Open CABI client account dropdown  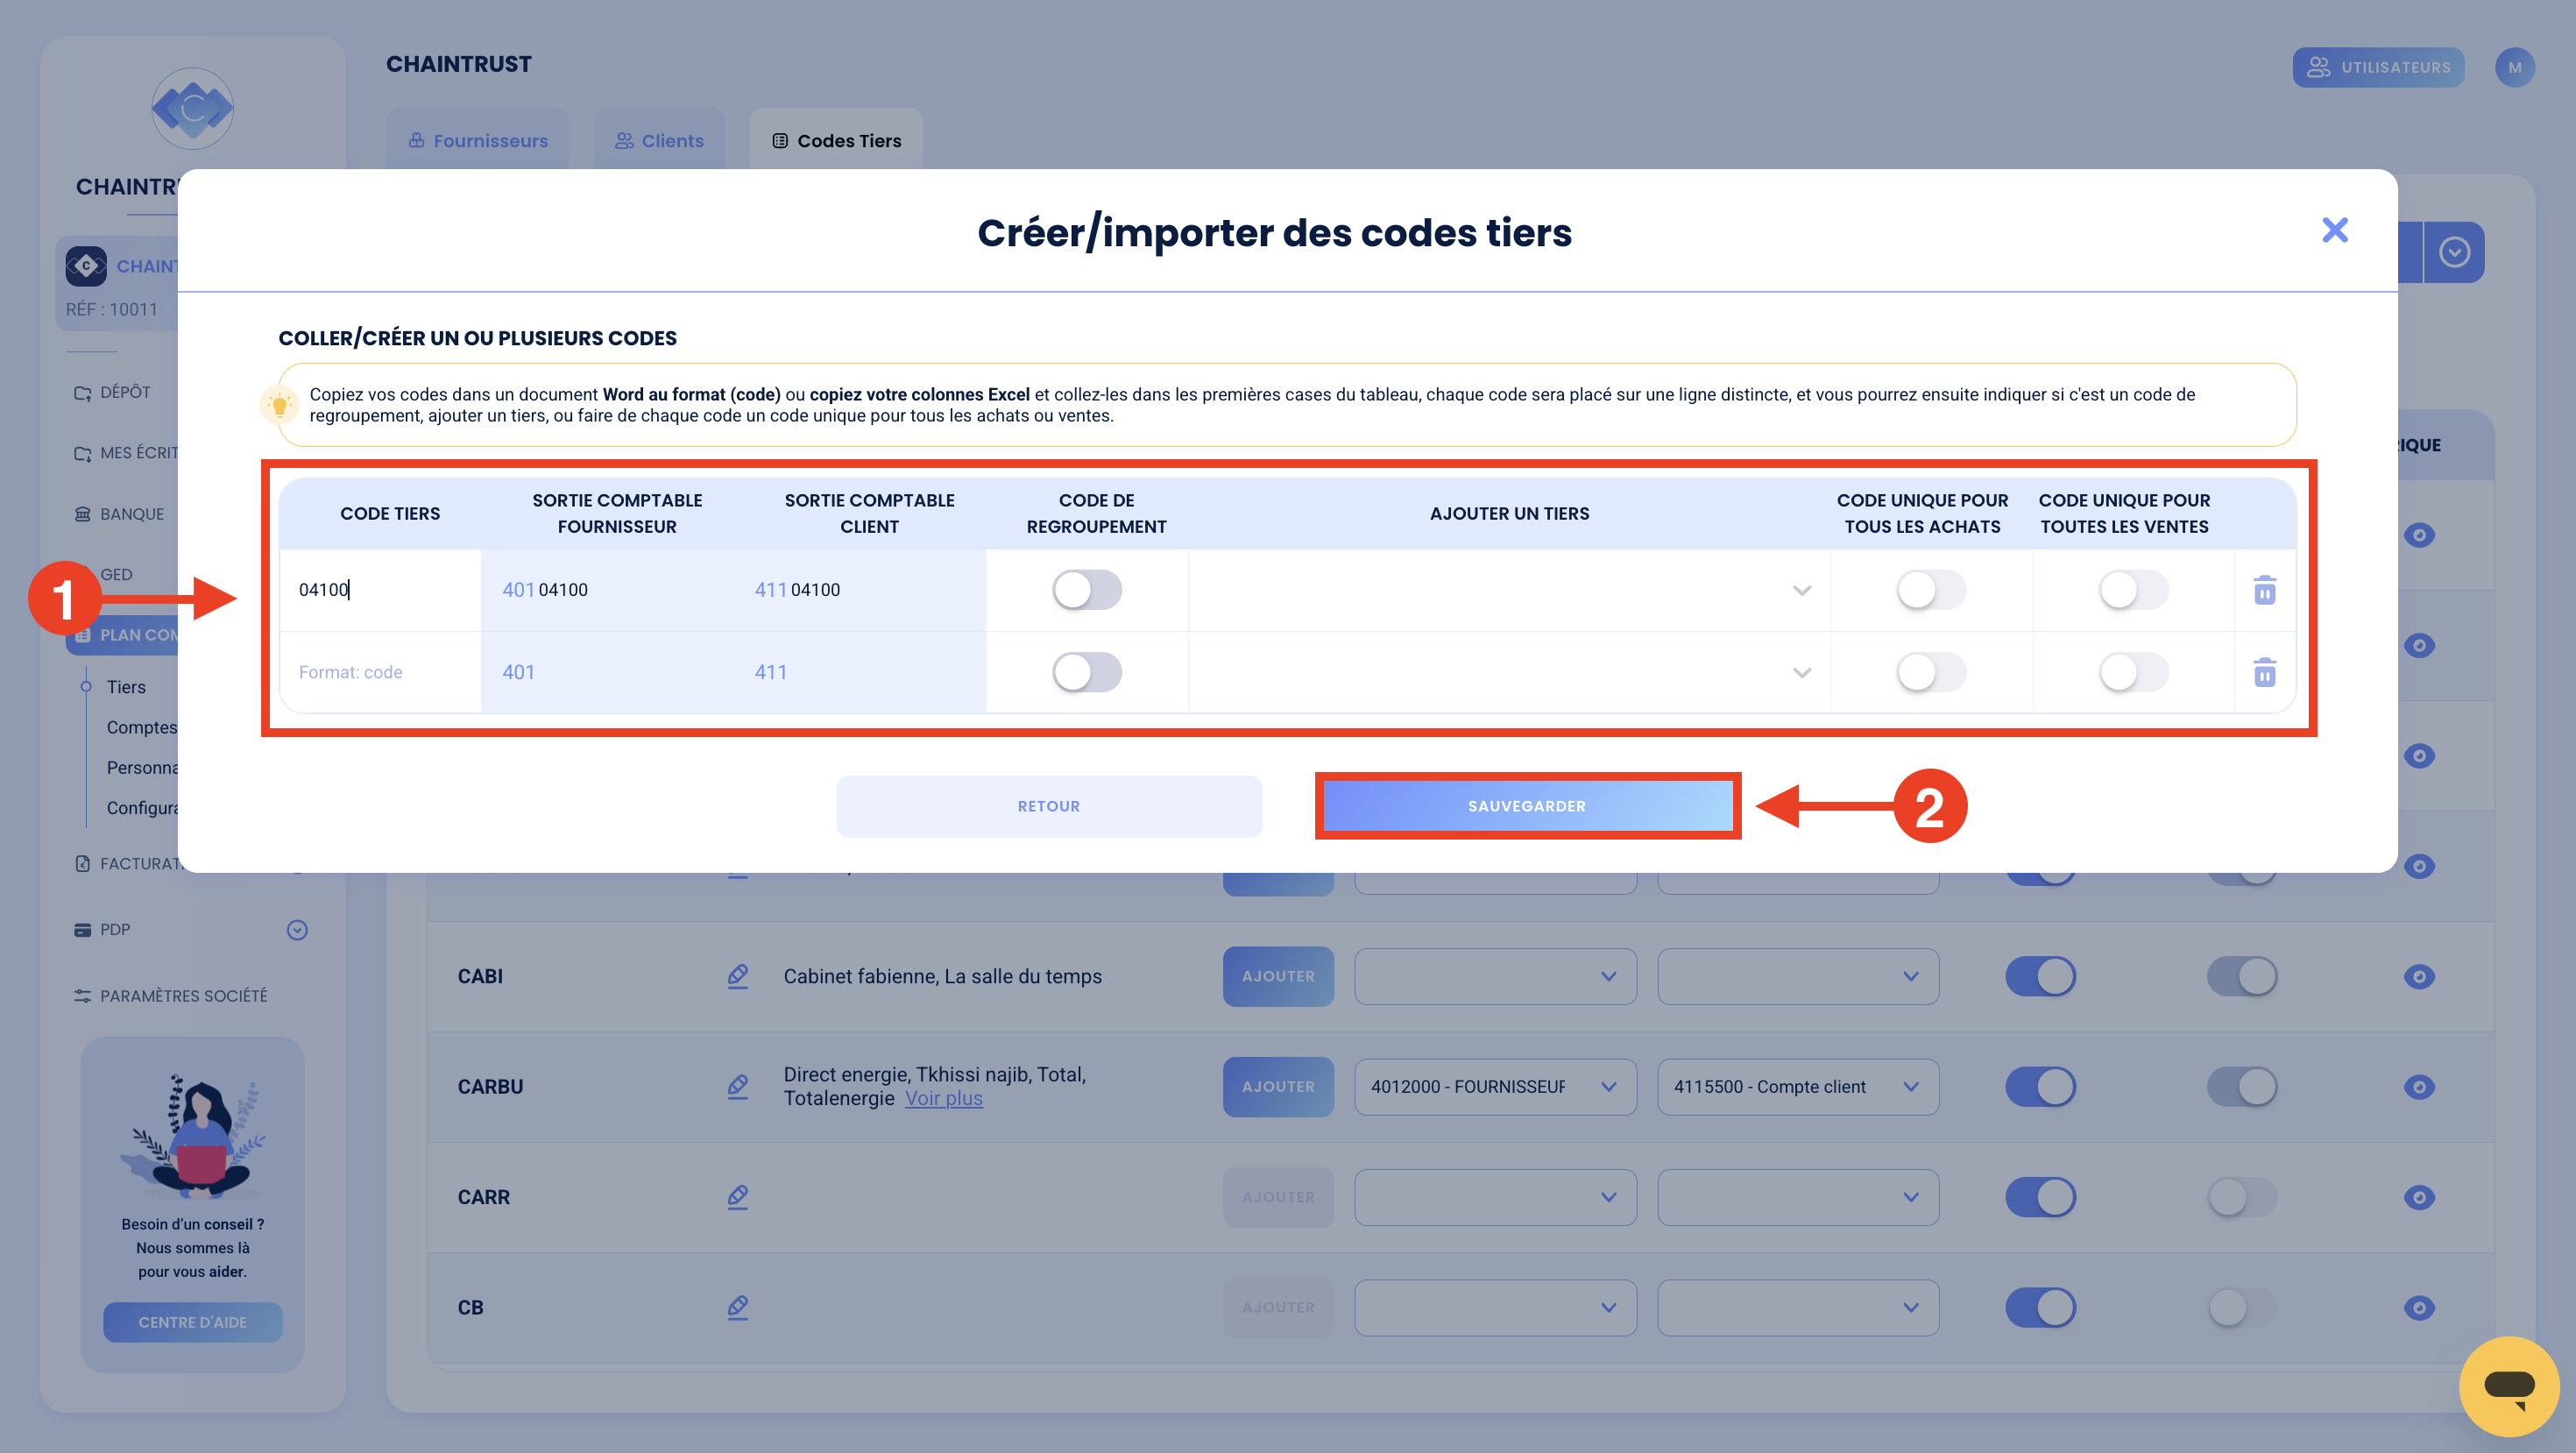[1797, 976]
